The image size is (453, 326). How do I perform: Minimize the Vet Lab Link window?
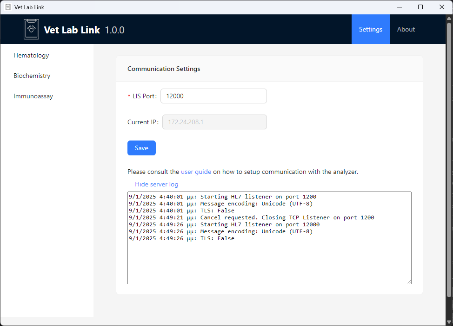pos(400,7)
